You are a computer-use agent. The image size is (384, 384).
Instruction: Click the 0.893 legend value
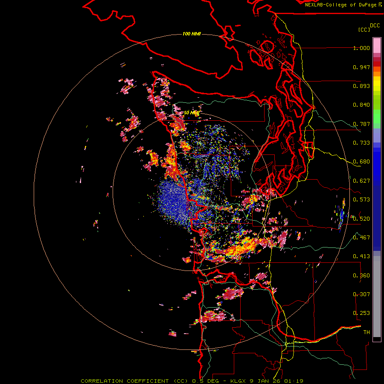click(x=361, y=86)
